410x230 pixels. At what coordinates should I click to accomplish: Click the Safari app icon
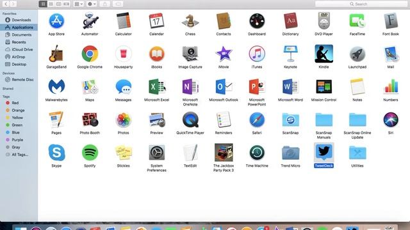257,120
